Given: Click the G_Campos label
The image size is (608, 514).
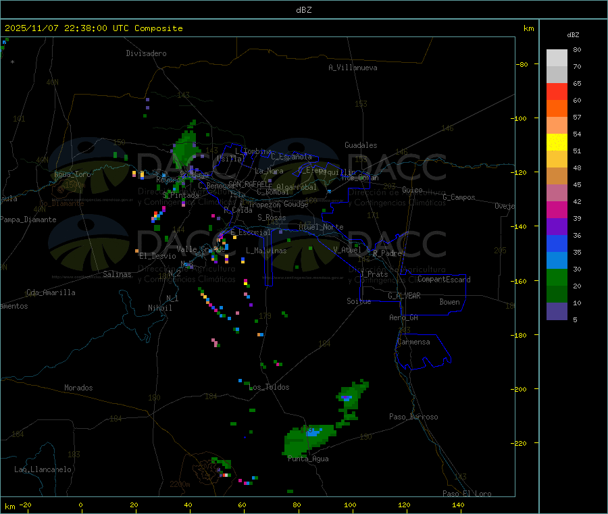Looking at the screenshot, I should (x=459, y=197).
